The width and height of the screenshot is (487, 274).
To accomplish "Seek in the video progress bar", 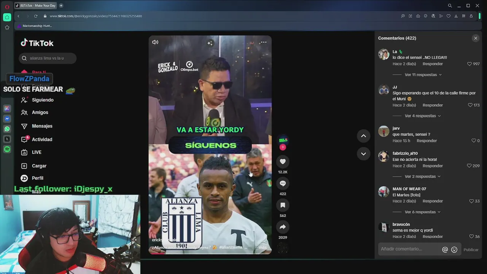I will (210, 253).
